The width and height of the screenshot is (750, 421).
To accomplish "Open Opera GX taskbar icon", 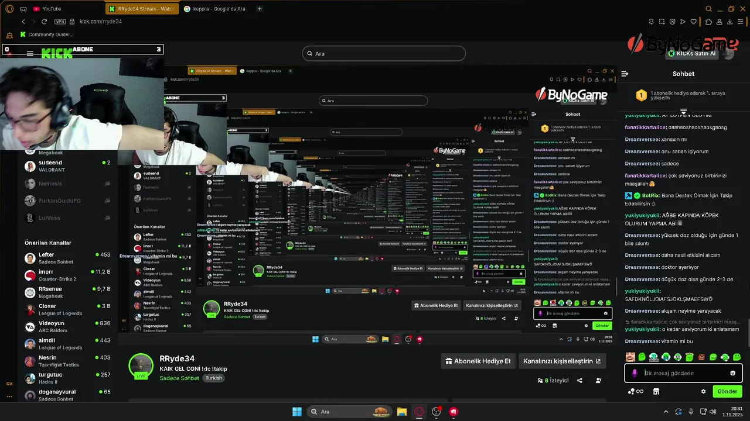I will click(419, 412).
